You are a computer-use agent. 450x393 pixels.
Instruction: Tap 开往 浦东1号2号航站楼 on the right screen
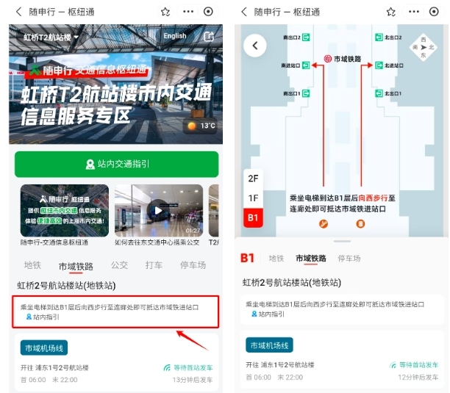(x=280, y=365)
